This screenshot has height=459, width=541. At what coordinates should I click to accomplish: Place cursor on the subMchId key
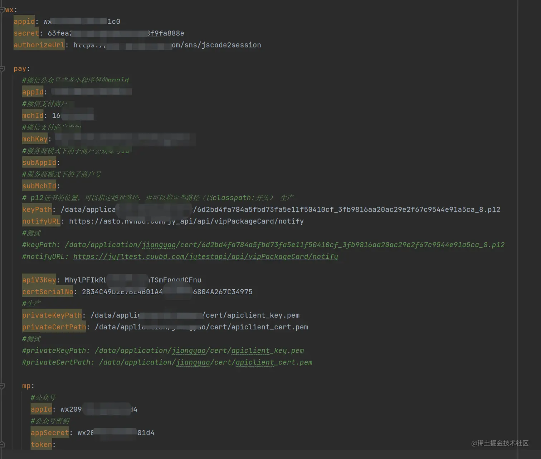39,186
